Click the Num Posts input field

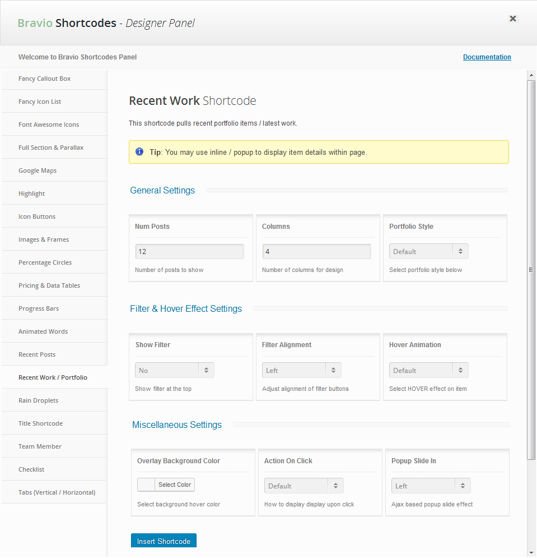click(189, 252)
